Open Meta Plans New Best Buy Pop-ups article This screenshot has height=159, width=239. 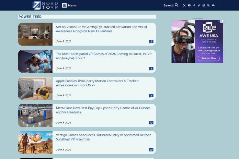click(x=103, y=110)
